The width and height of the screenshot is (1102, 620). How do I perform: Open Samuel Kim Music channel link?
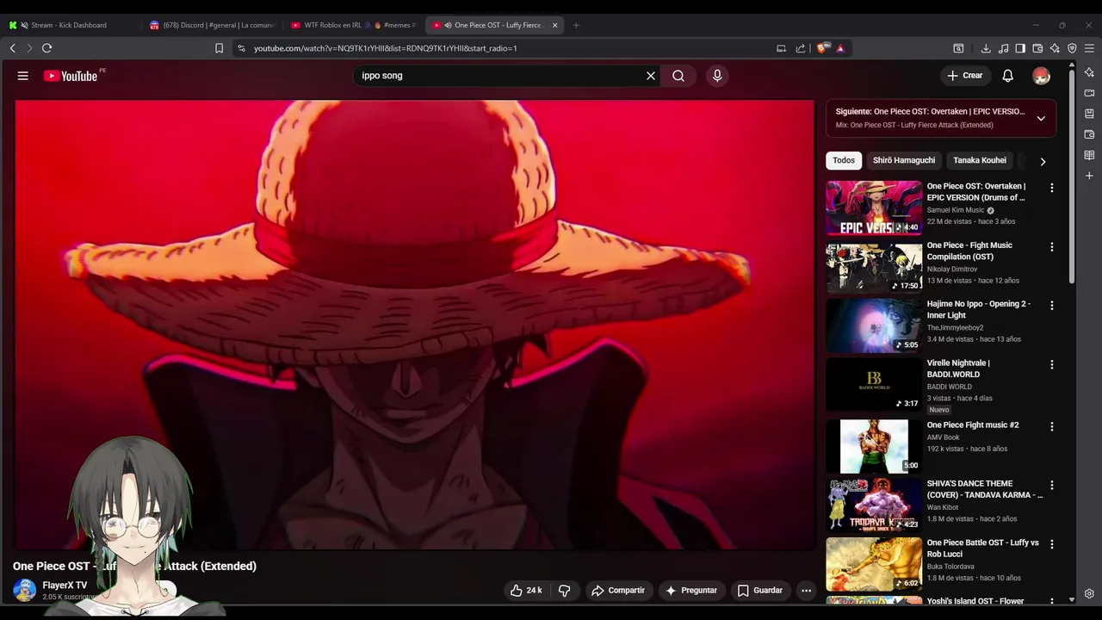coord(956,210)
